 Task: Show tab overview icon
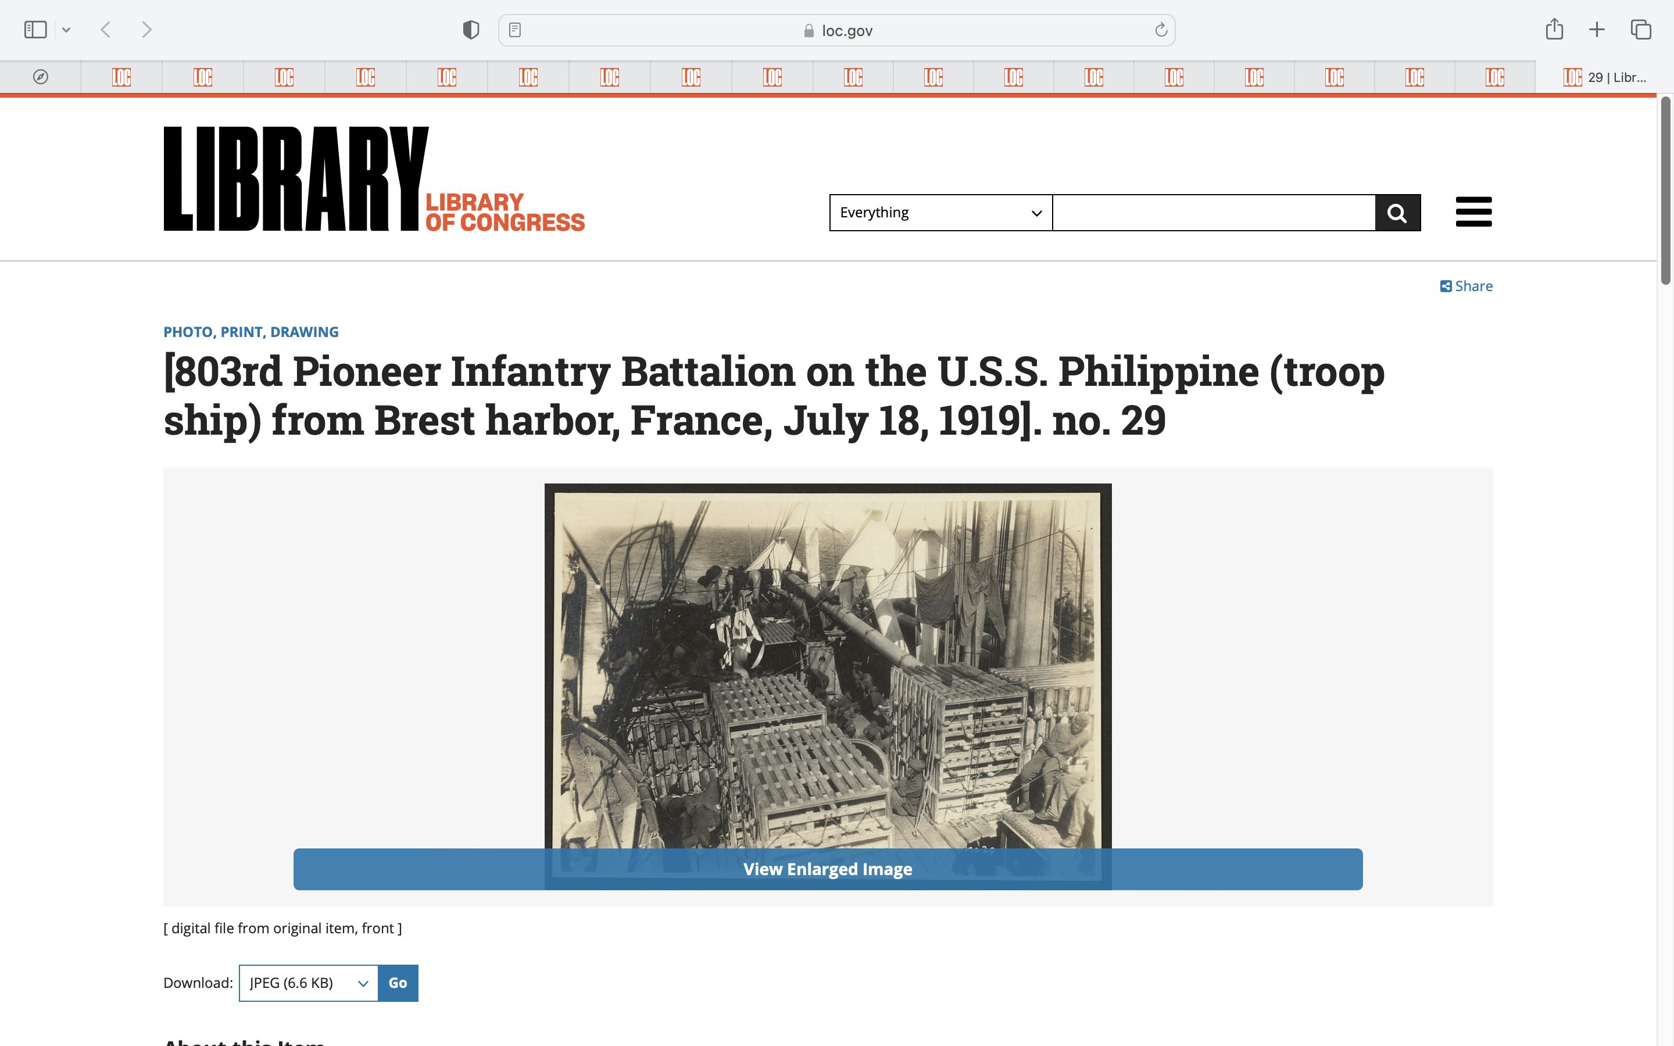point(1641,30)
